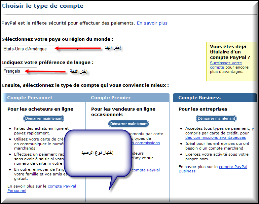This screenshot has height=204, width=259.
Task: Click bullet 'Faites des achats en ligne et payez rapidement'
Action: [41, 131]
